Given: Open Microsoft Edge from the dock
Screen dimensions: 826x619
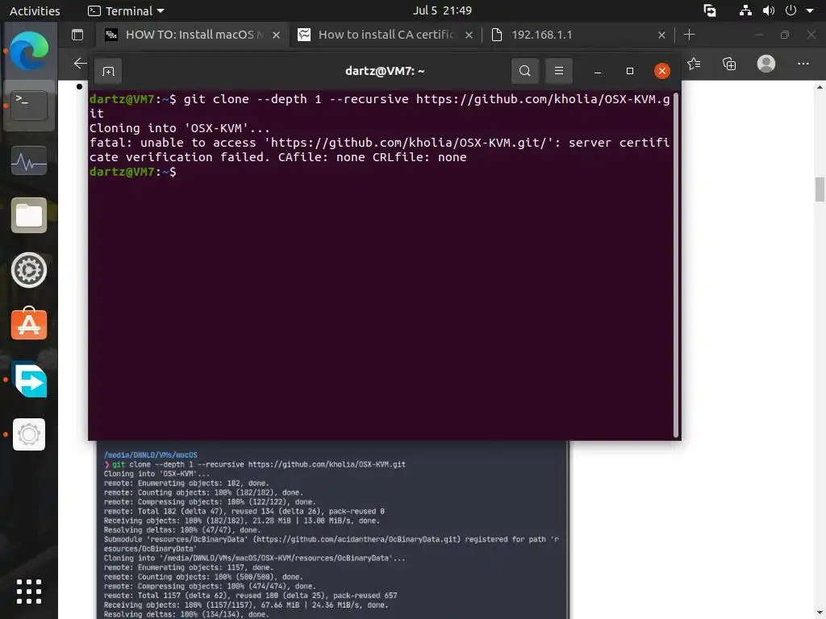Looking at the screenshot, I should 29,51.
